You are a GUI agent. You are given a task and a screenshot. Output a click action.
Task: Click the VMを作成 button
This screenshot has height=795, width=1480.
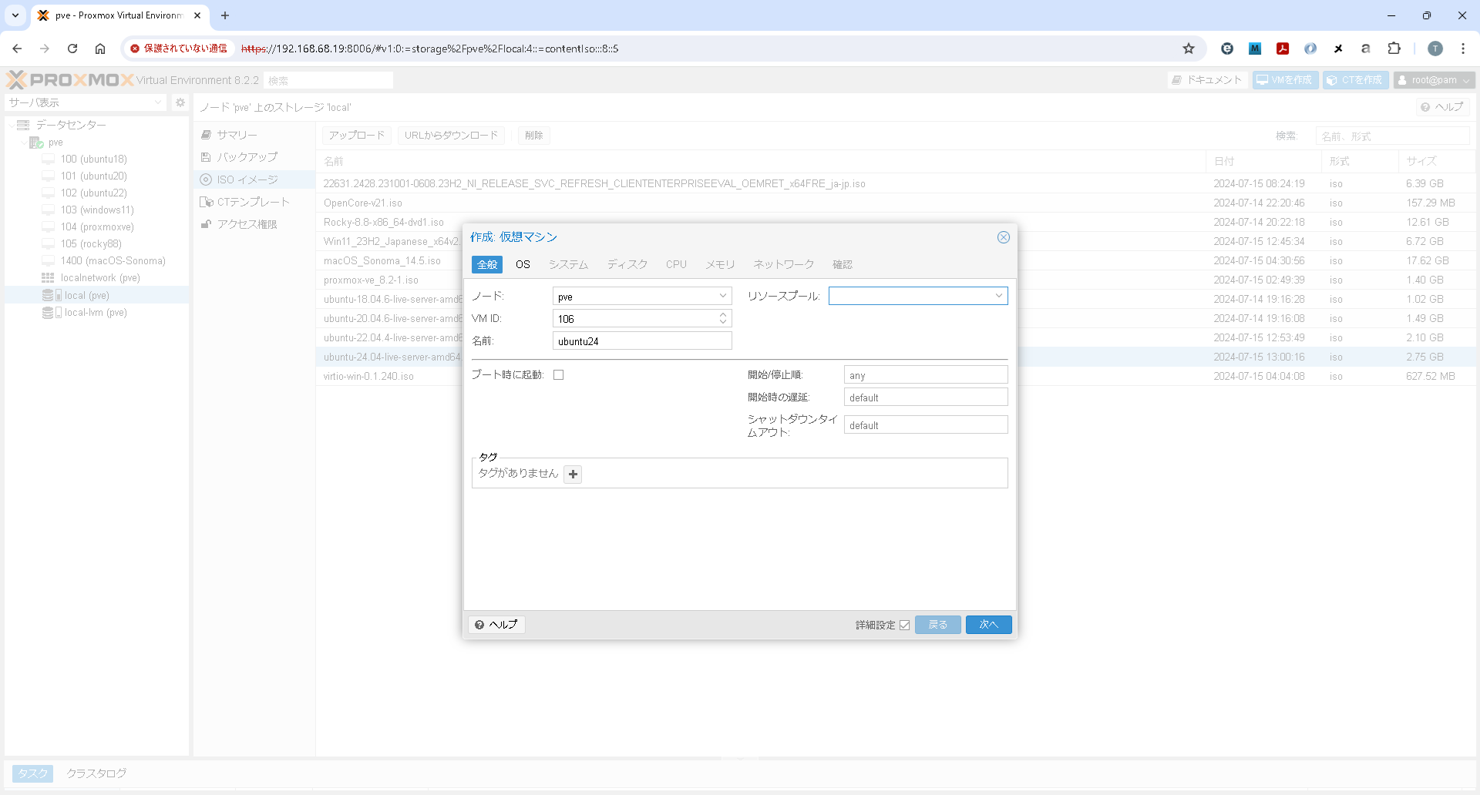pos(1285,80)
